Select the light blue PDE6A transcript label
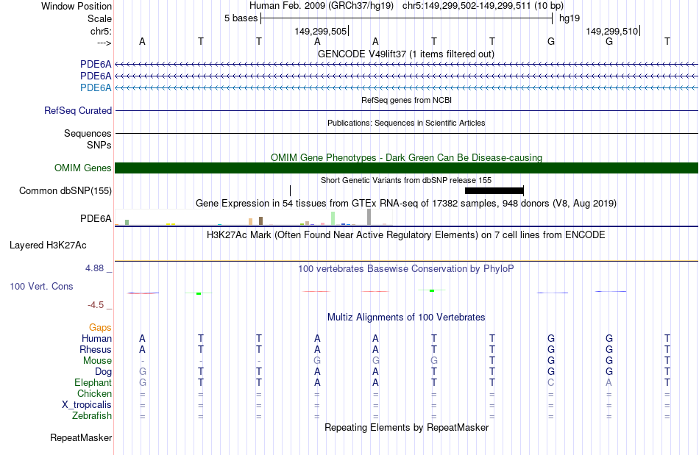The height and width of the screenshot is (455, 699). click(96, 87)
